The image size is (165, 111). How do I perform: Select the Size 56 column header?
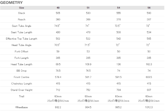click(149, 8)
